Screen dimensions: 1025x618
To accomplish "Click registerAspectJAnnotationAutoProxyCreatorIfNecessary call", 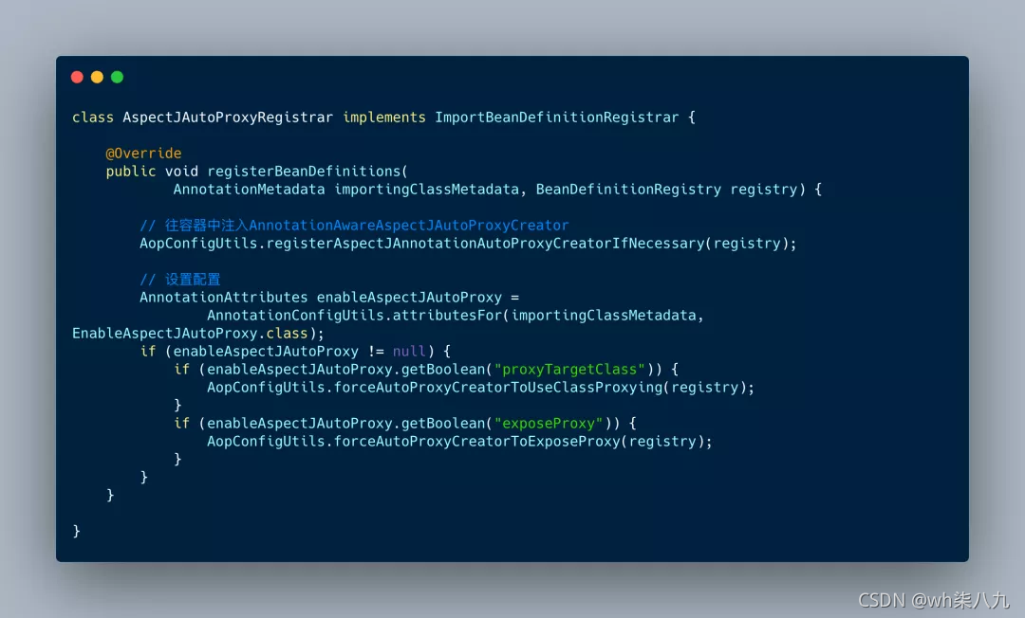I will click(x=486, y=244).
